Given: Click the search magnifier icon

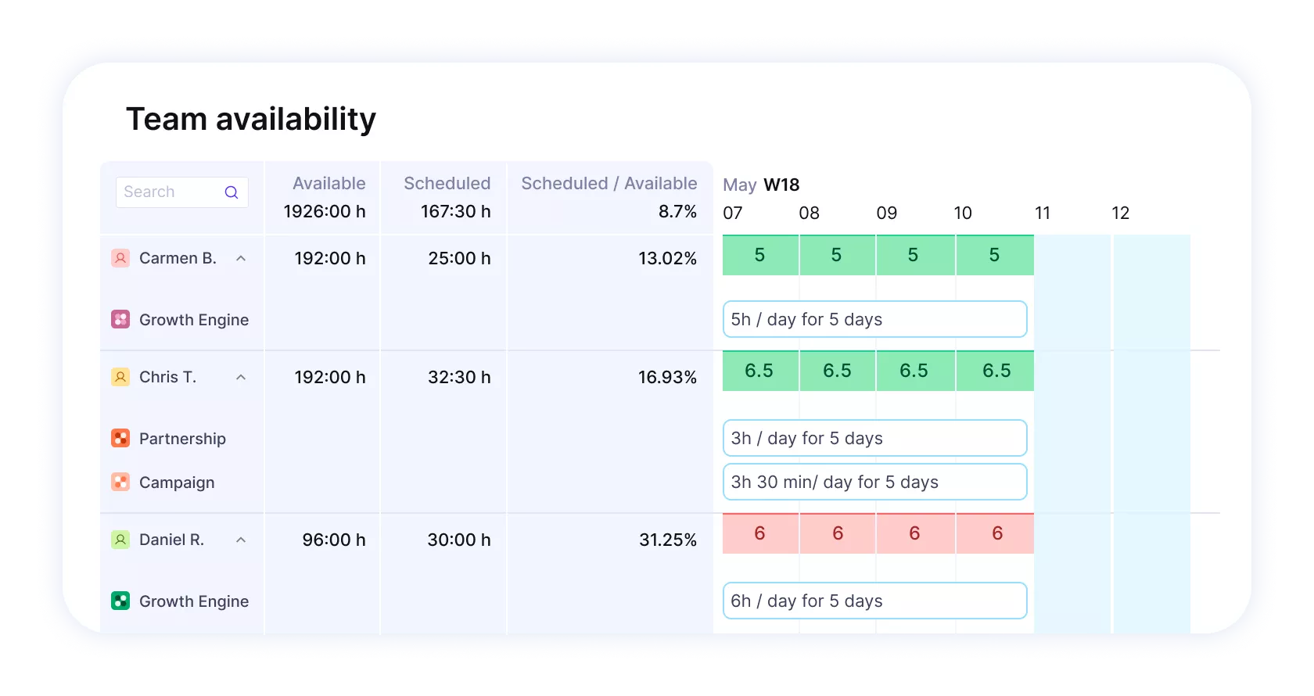Looking at the screenshot, I should click(232, 192).
